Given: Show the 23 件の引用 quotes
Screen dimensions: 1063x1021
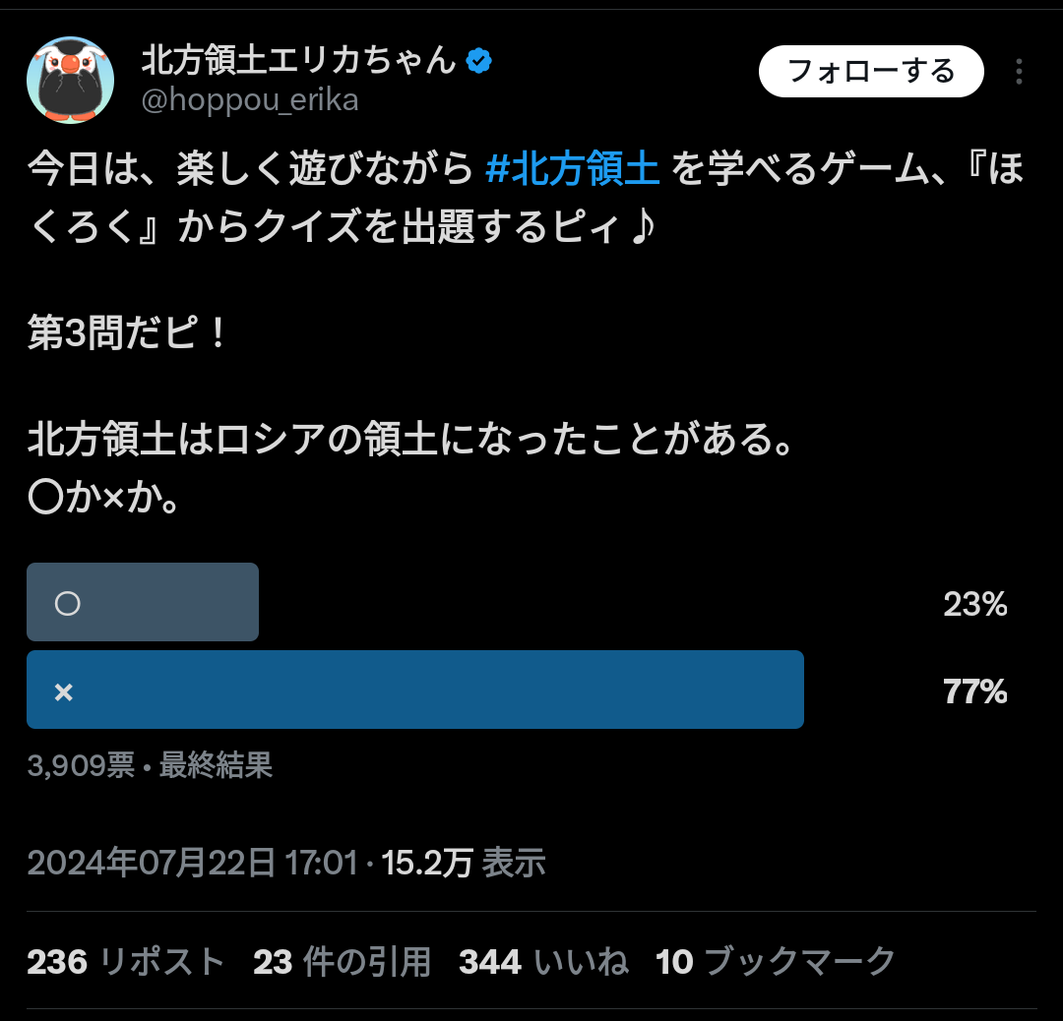Looking at the screenshot, I should coord(342,961).
